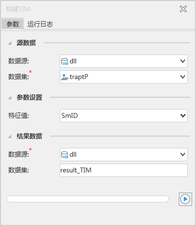Switch to the 运行日志 tab
The height and width of the screenshot is (226, 196).
(x=40, y=24)
